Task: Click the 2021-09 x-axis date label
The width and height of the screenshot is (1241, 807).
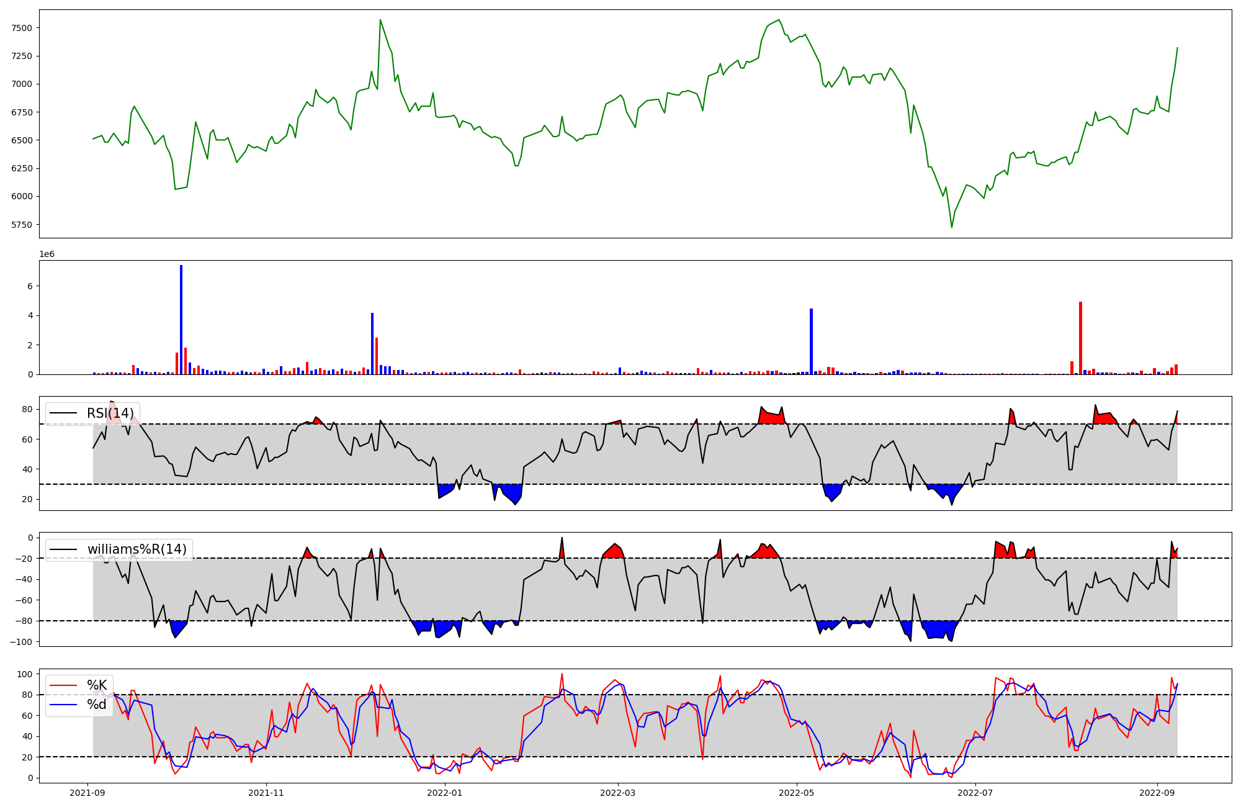Action: (87, 793)
